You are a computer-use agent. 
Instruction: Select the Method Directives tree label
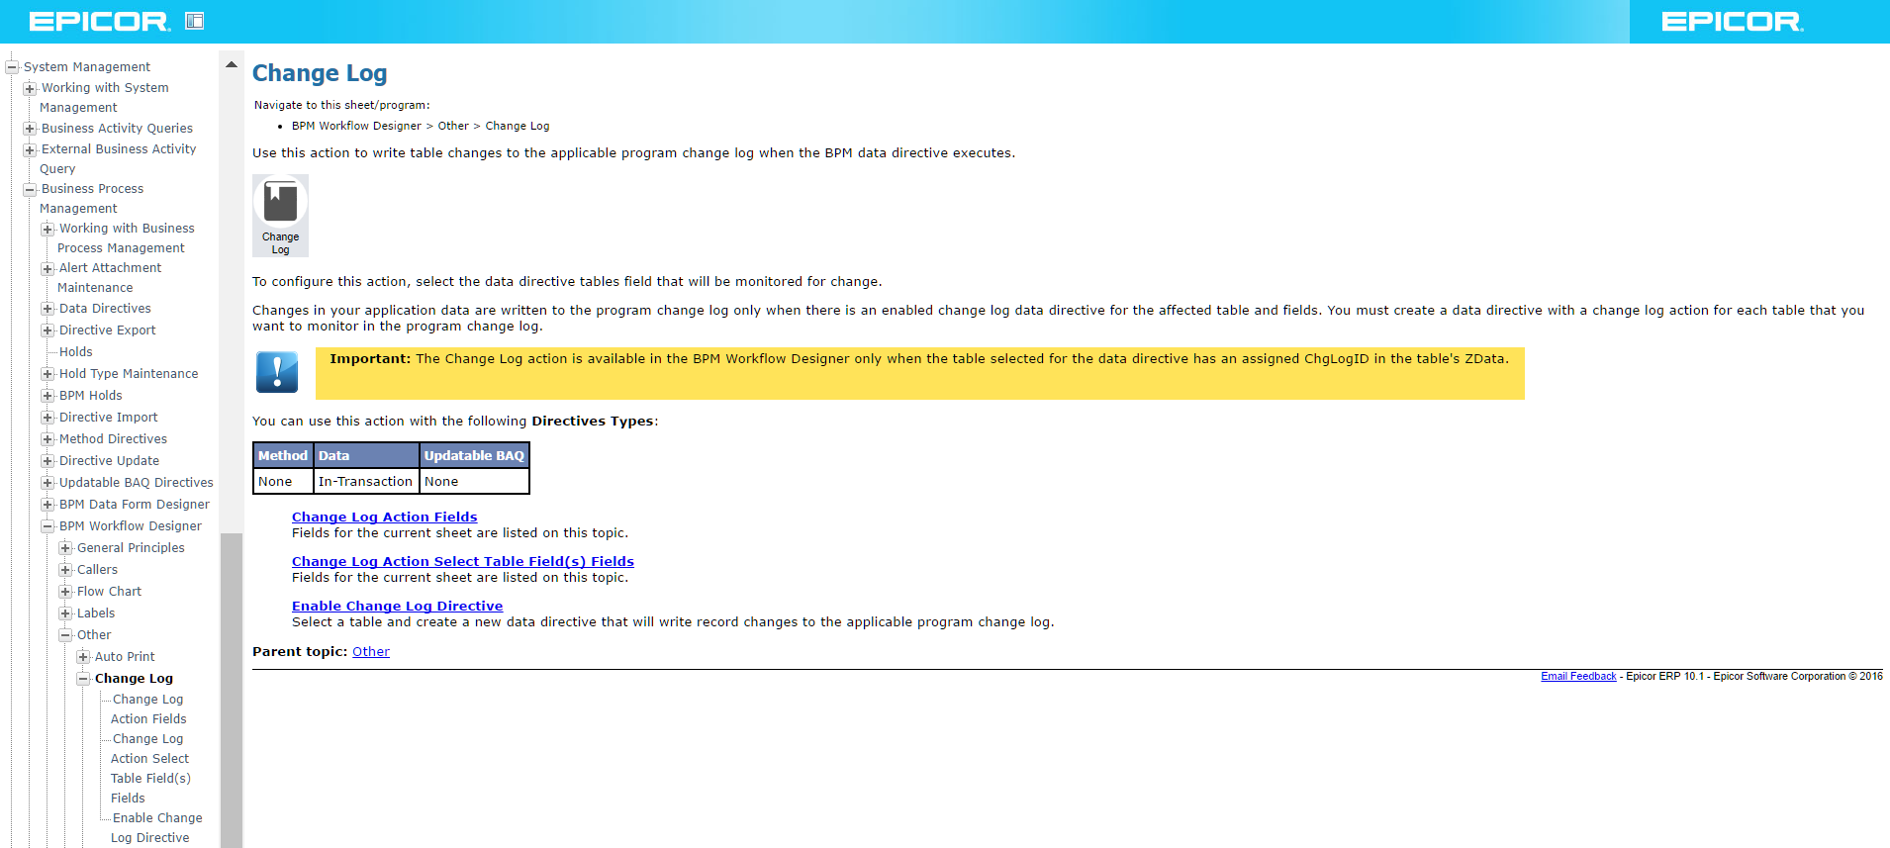point(113,439)
